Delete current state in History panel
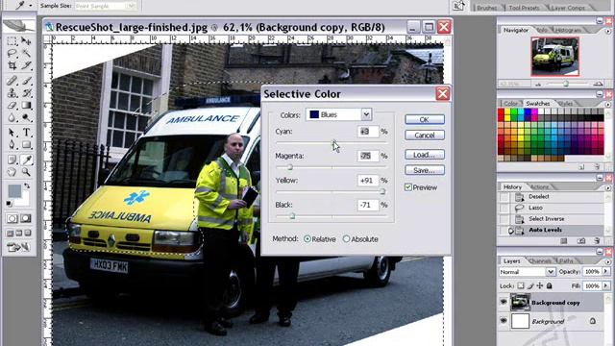 tap(597, 241)
